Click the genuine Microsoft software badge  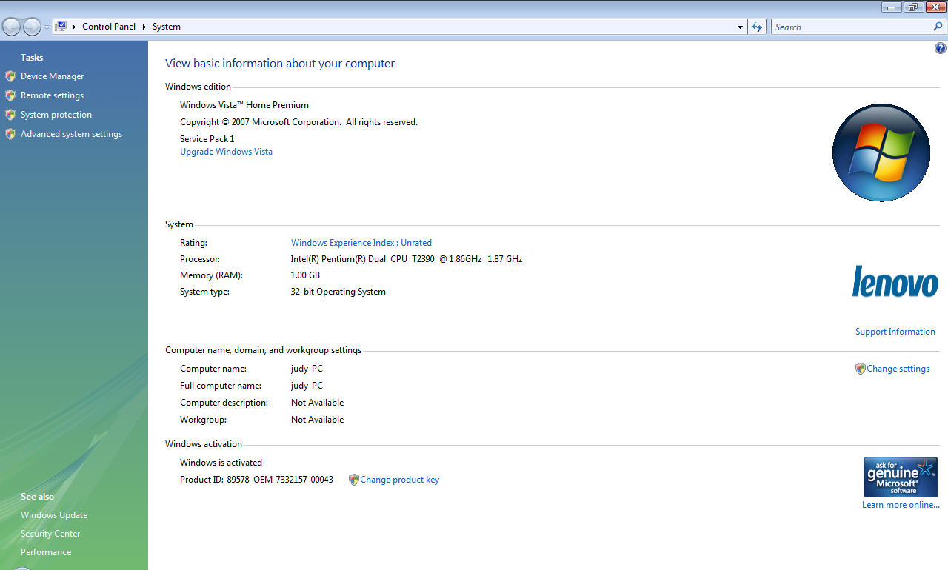pos(900,477)
